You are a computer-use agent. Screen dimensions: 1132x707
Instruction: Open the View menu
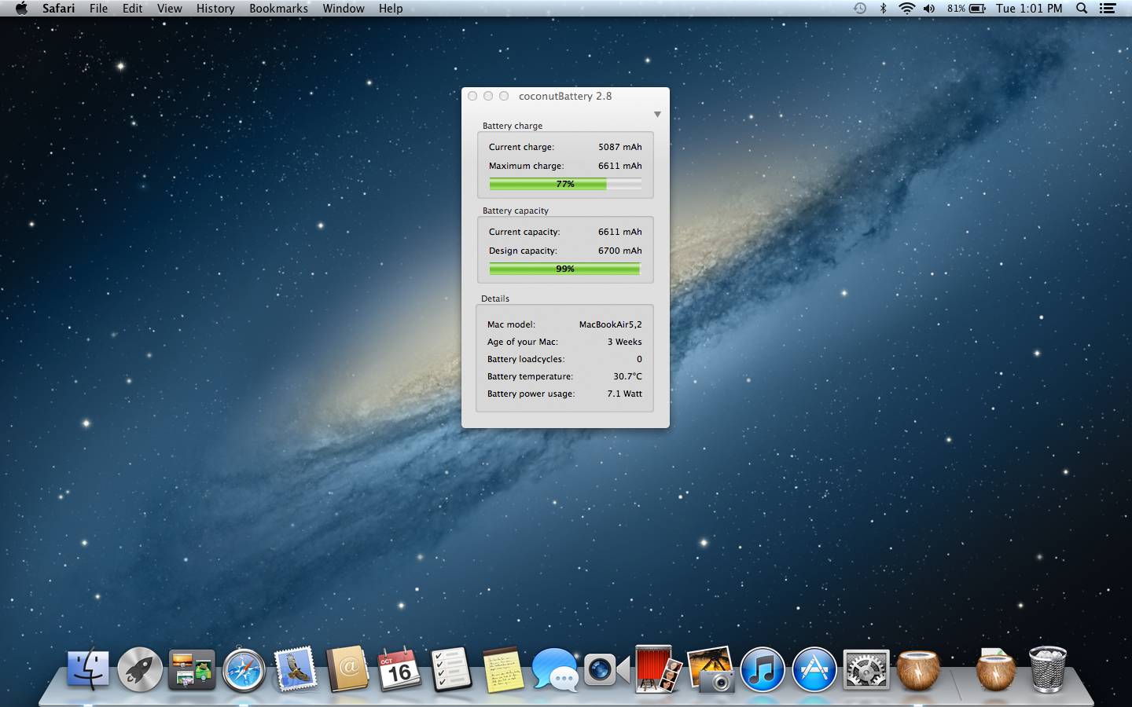169,9
